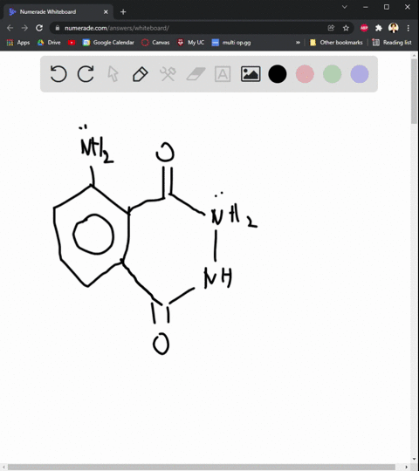Viewport: 419px width, 471px height.
Task: Expand the hidden bookmarks chevron
Action: tap(298, 43)
